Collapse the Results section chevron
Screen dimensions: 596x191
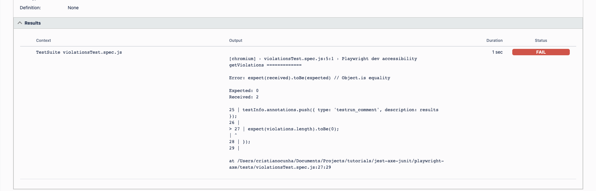click(x=20, y=23)
